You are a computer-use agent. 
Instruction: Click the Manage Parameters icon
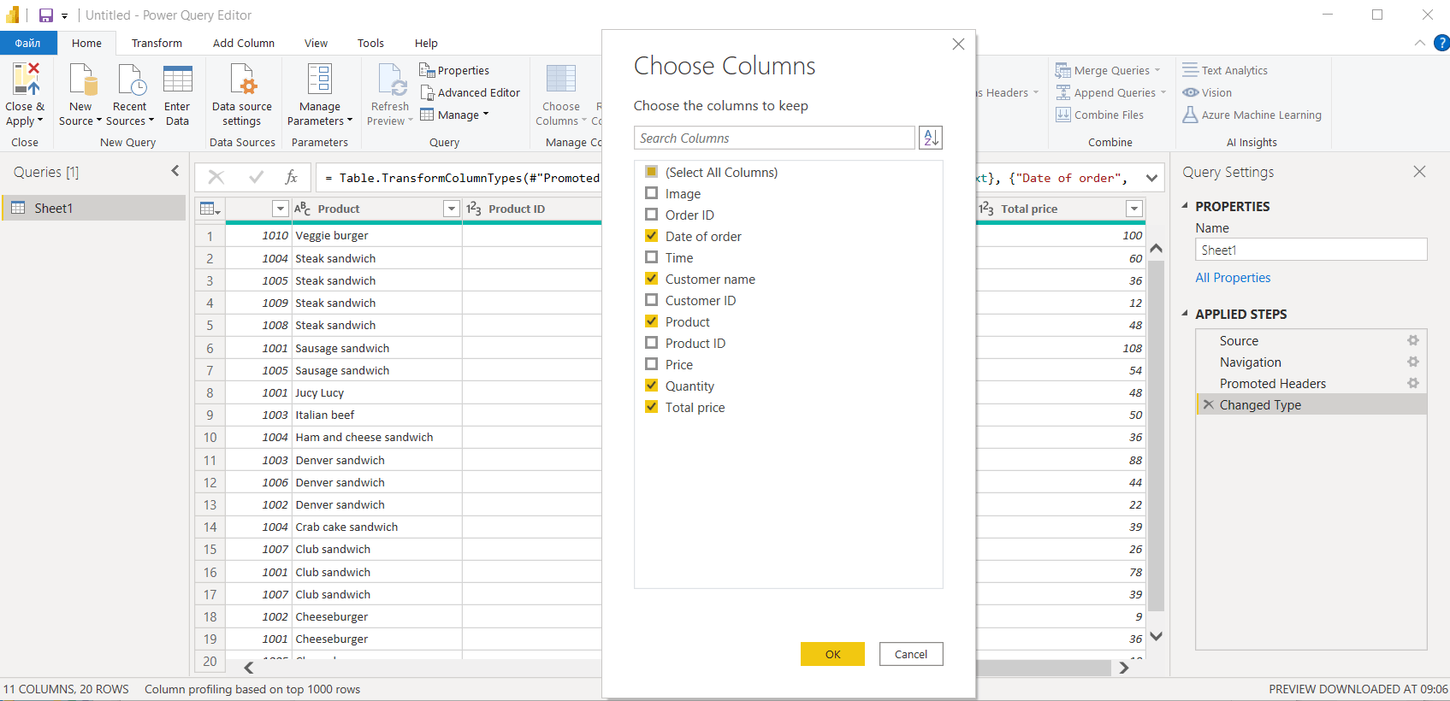click(x=320, y=78)
